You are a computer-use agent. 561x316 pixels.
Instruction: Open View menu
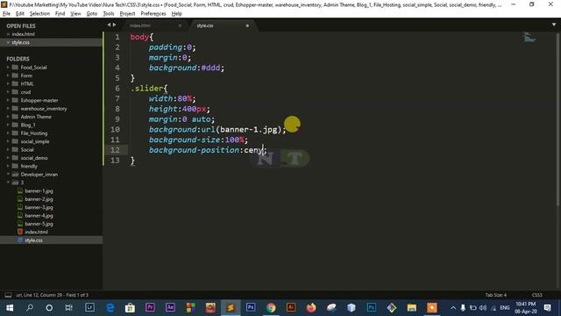click(x=75, y=14)
